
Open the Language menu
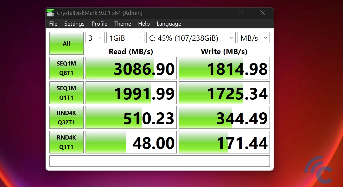pos(169,24)
